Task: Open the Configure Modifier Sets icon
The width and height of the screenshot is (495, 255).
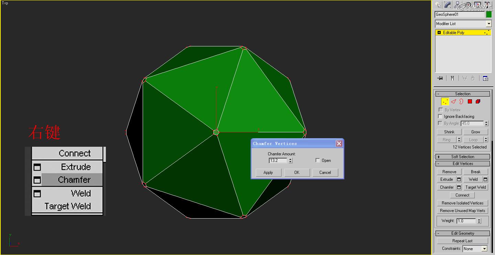Action: [485, 78]
